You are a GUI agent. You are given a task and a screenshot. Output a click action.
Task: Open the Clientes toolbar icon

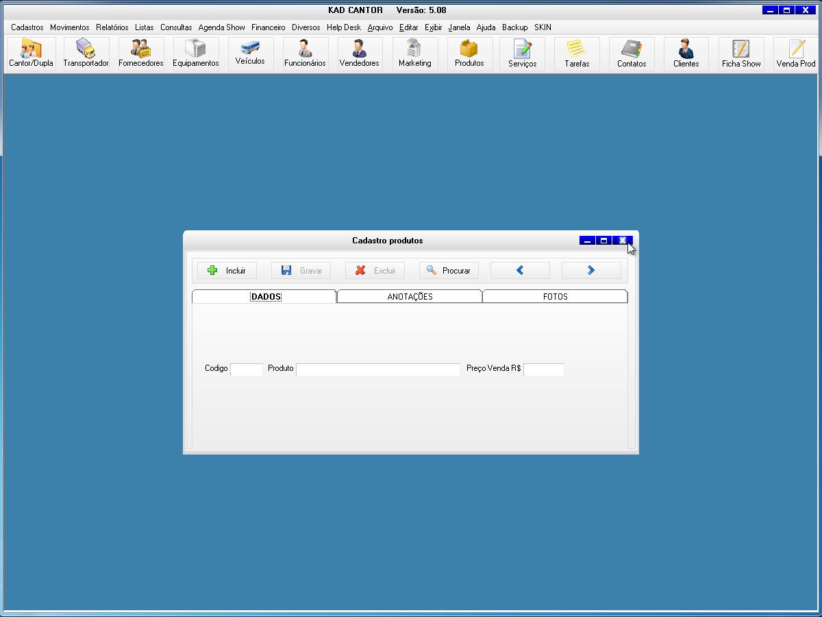point(686,53)
